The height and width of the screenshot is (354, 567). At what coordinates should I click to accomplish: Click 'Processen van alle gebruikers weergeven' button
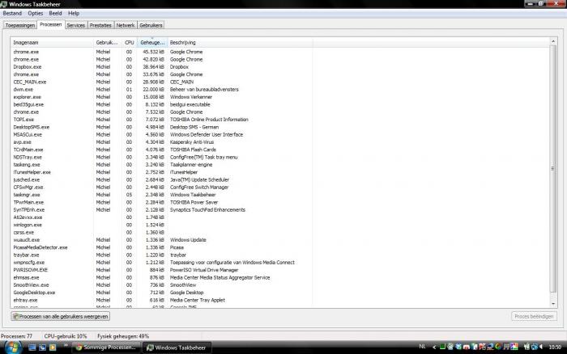tap(61, 317)
